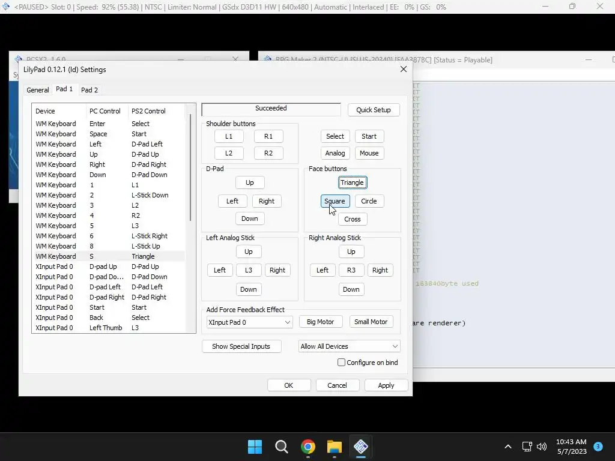Click Cancel in LilyPad dialog
Viewport: 615px width, 461px height.
[338, 385]
